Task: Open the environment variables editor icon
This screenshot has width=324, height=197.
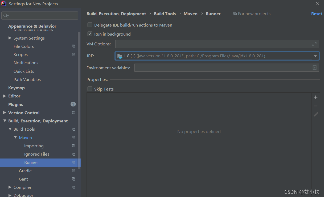Action: pyautogui.click(x=314, y=68)
